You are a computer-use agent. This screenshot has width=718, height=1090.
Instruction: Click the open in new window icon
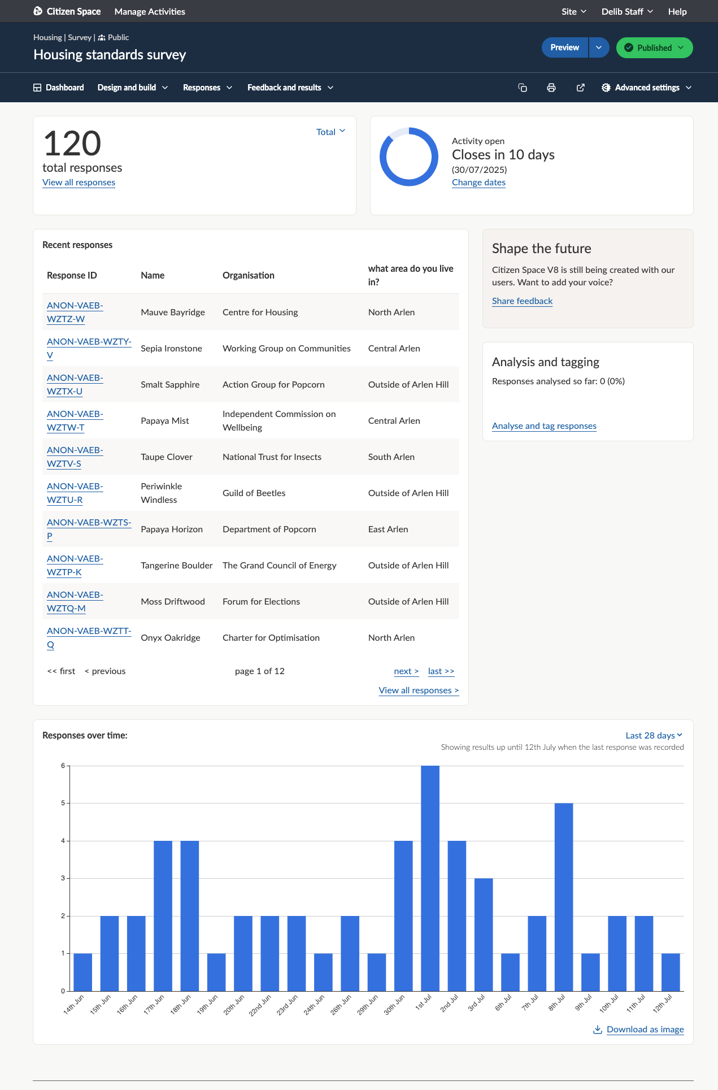click(x=580, y=88)
